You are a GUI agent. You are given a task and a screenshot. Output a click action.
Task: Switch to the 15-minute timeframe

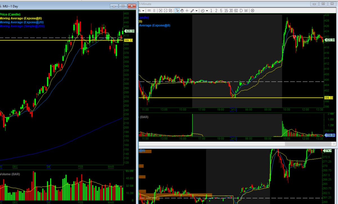pyautogui.click(x=226, y=11)
